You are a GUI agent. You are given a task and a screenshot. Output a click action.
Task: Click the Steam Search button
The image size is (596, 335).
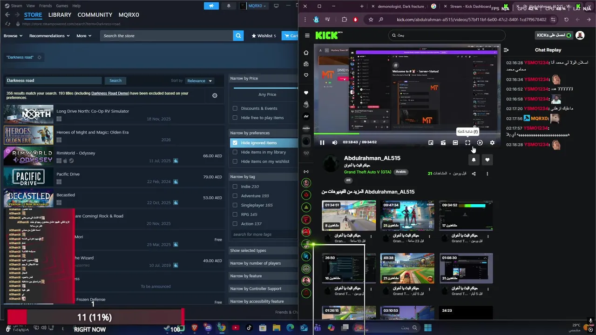click(115, 80)
